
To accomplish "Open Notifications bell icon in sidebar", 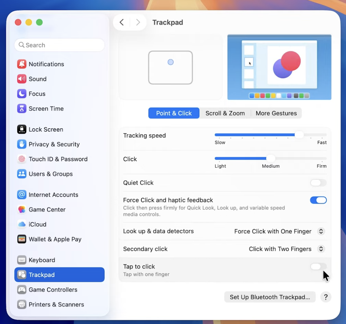I will 21,64.
